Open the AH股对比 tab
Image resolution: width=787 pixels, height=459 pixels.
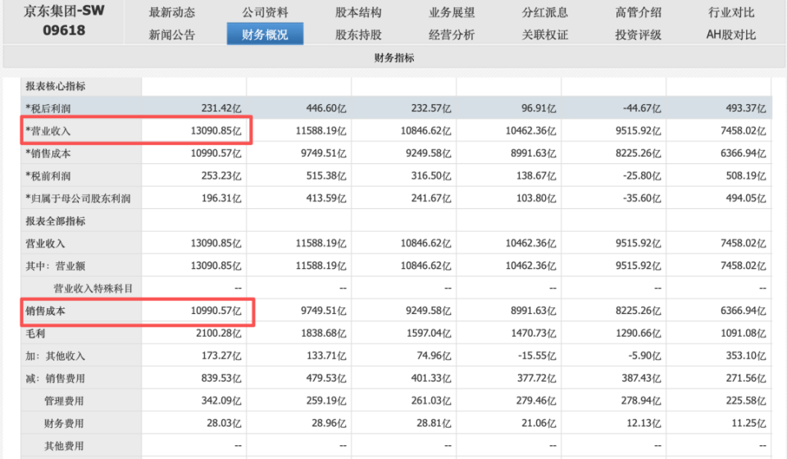point(731,34)
